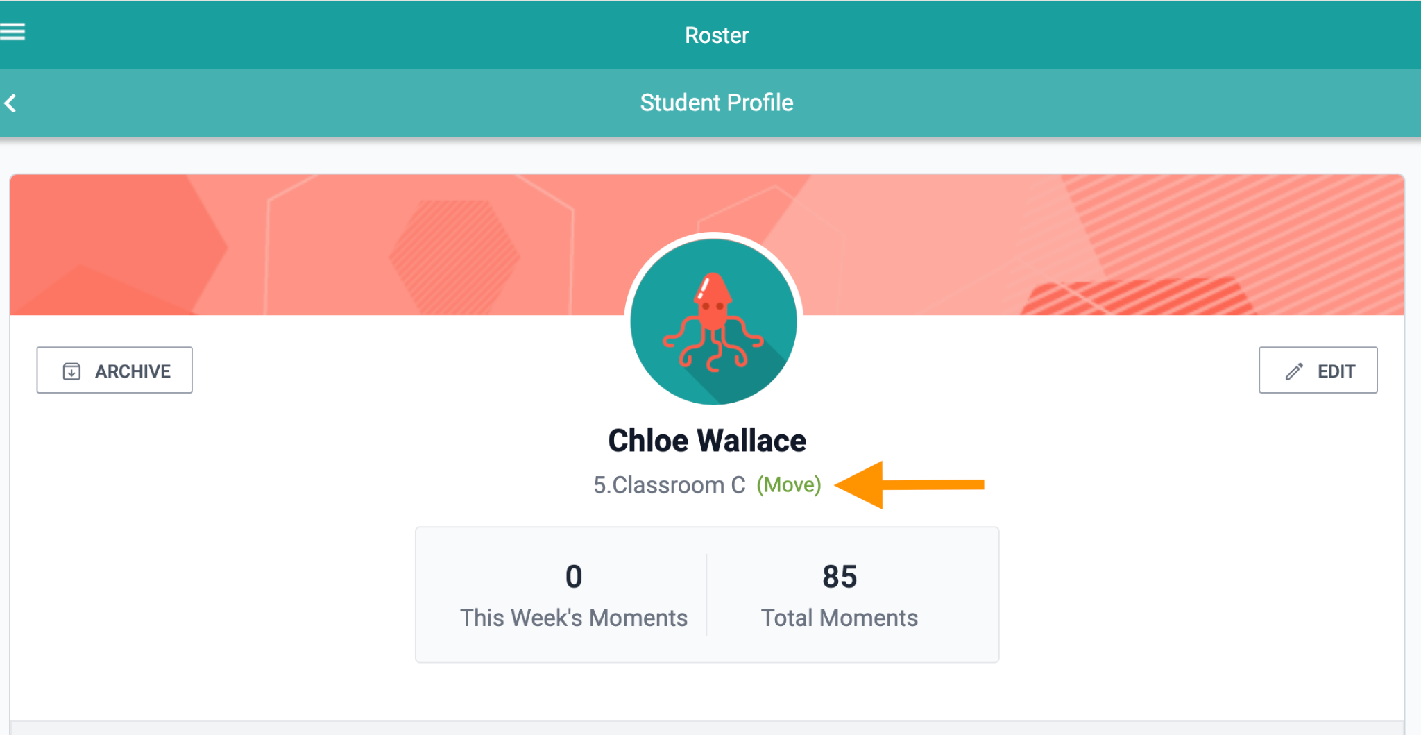1421x735 pixels.
Task: Click the archive box icon
Action: coord(71,371)
